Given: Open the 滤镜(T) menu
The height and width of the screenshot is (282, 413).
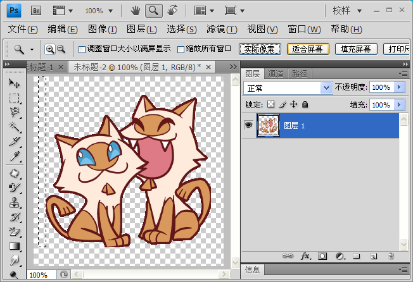Looking at the screenshot, I should pyautogui.click(x=222, y=29).
